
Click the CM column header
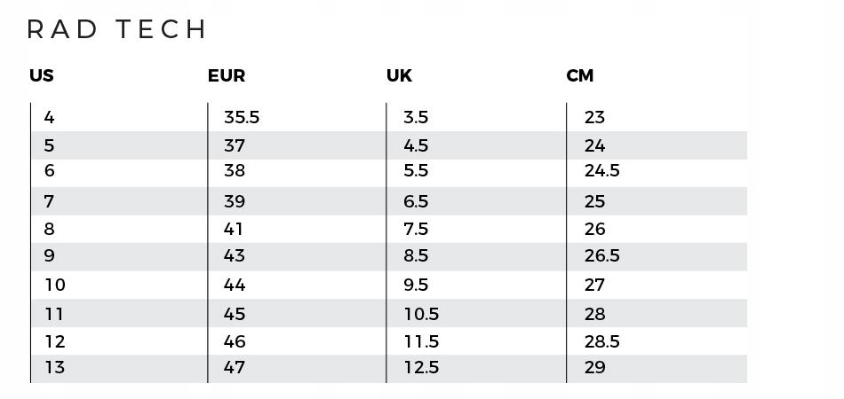tap(579, 76)
